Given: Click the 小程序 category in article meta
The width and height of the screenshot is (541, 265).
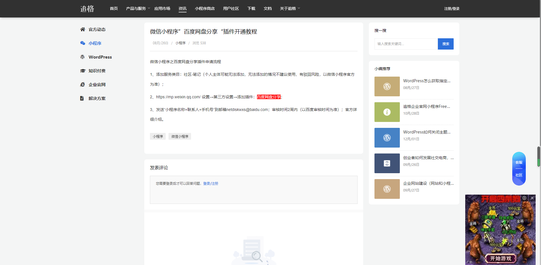Looking at the screenshot, I should (x=180, y=43).
